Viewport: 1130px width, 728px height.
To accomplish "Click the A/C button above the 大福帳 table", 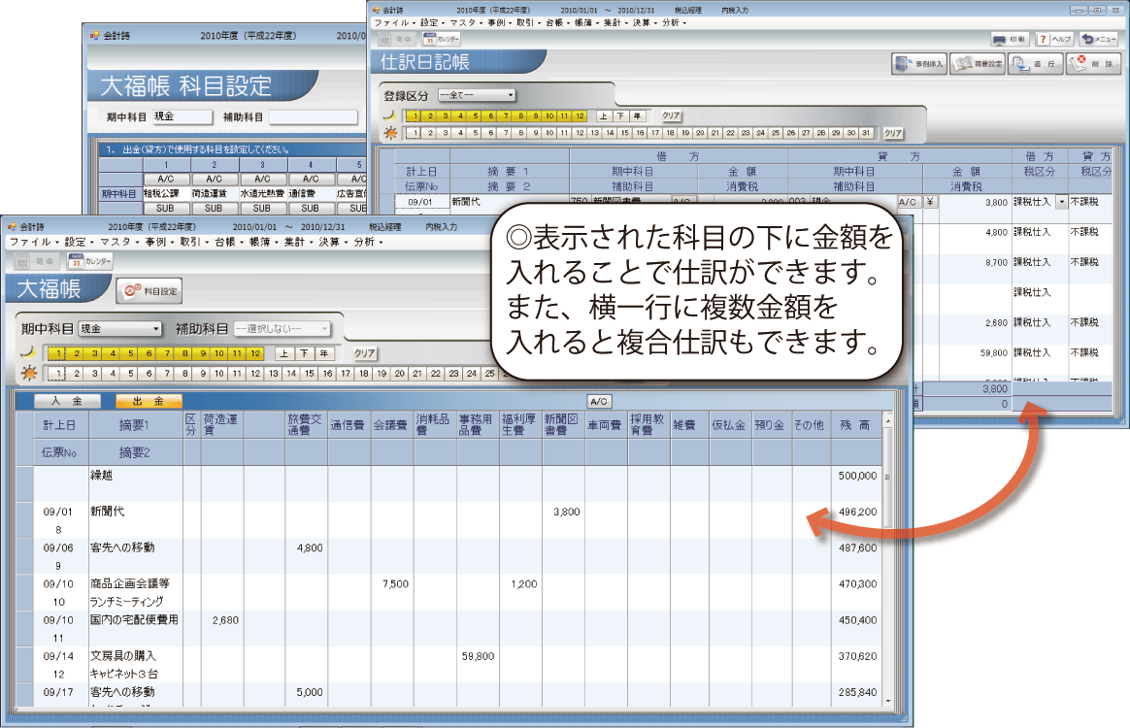I will [599, 402].
